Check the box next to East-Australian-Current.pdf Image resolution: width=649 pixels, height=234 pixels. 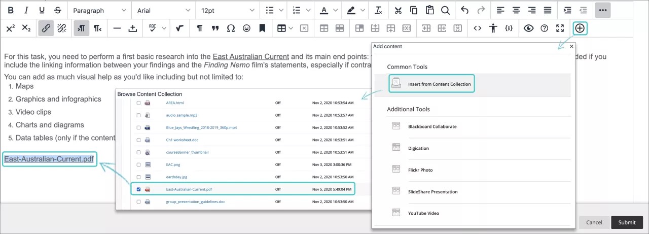(139, 189)
